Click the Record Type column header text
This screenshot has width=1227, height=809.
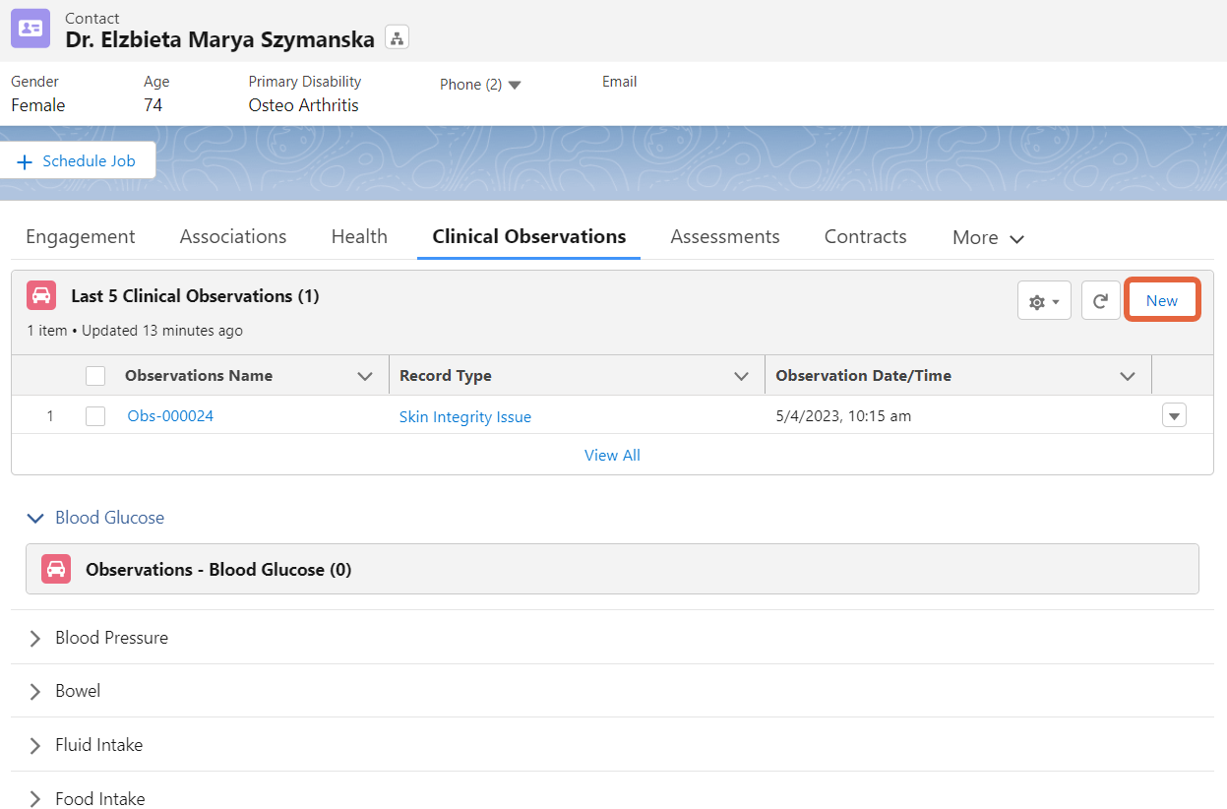click(x=446, y=376)
